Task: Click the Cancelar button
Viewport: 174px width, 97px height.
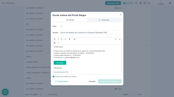Action: pyautogui.click(x=92, y=81)
